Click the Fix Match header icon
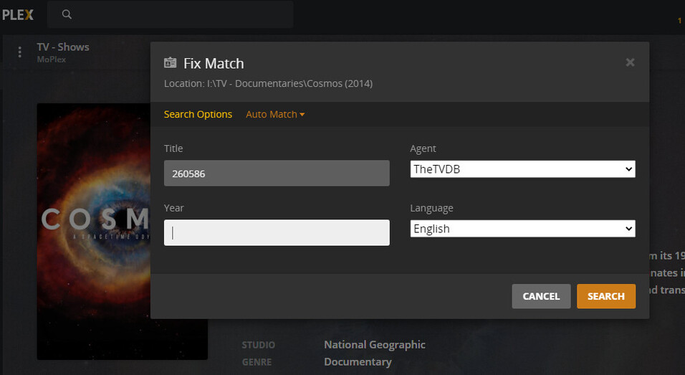Screen dimensions: 685x375 [x=171, y=63]
